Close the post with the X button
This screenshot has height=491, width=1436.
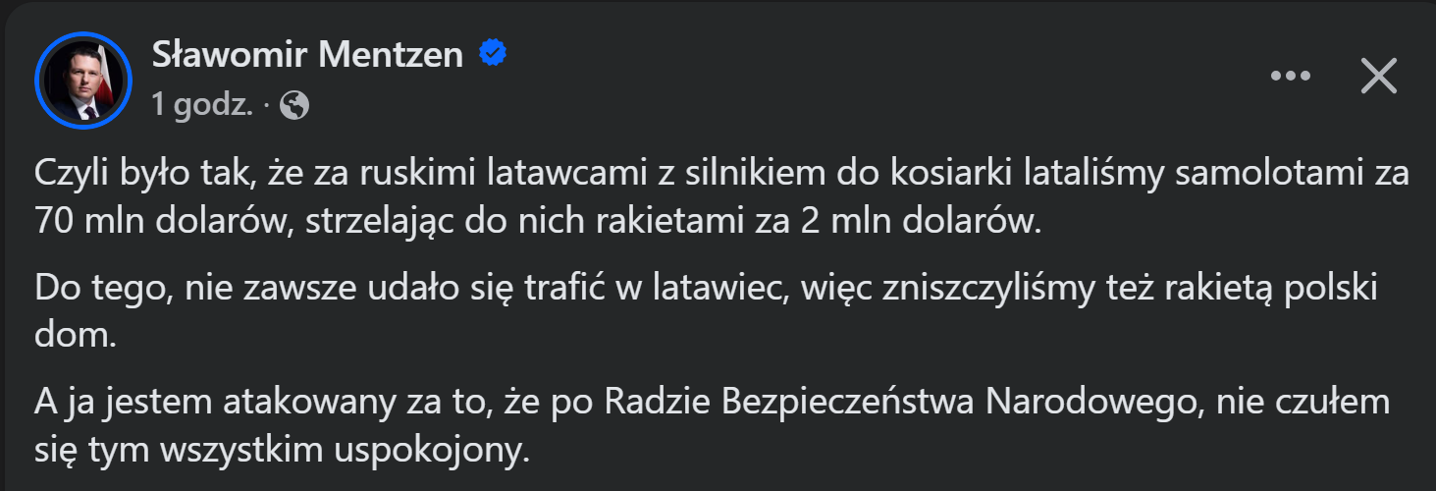(x=1378, y=76)
